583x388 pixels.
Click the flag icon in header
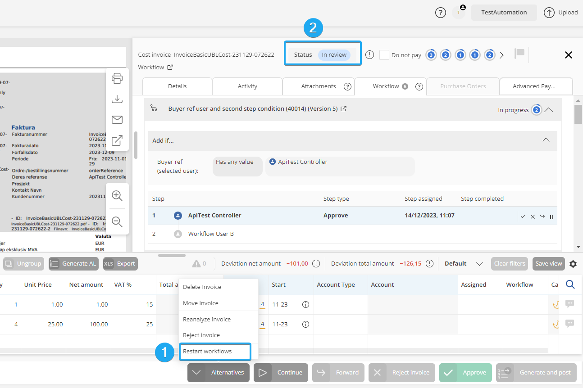click(x=519, y=54)
